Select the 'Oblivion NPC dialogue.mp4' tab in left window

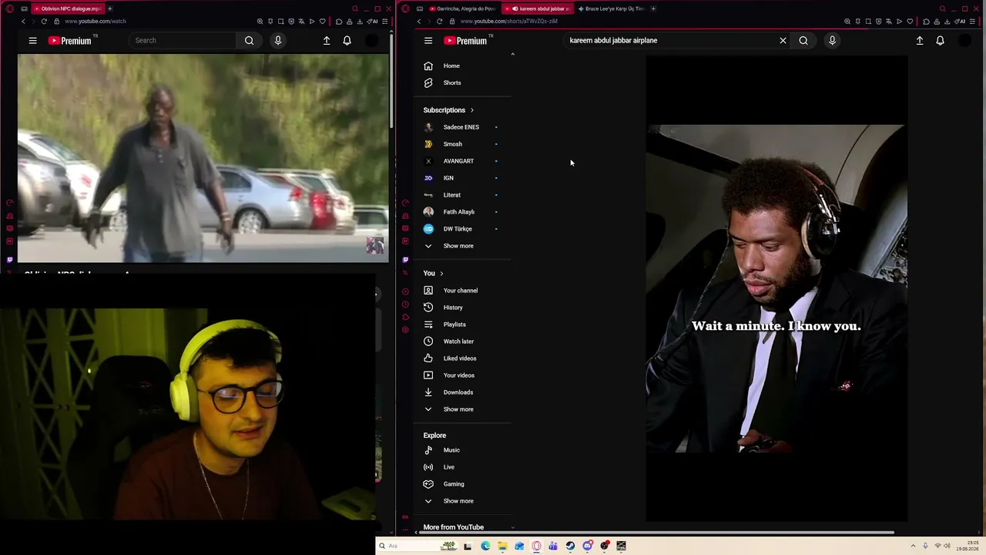(67, 8)
